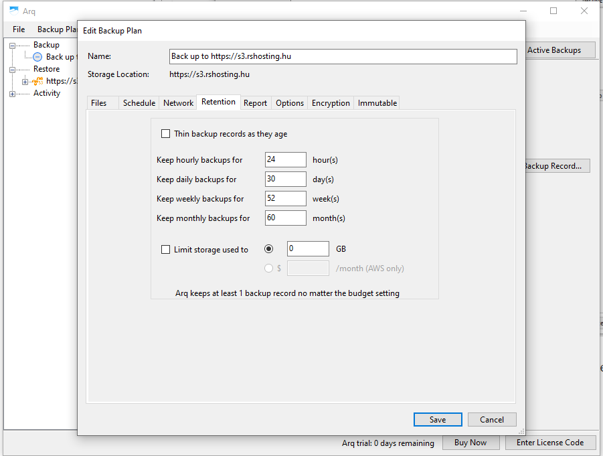This screenshot has height=456, width=603.
Task: Open the Encryption tab
Action: pos(331,102)
